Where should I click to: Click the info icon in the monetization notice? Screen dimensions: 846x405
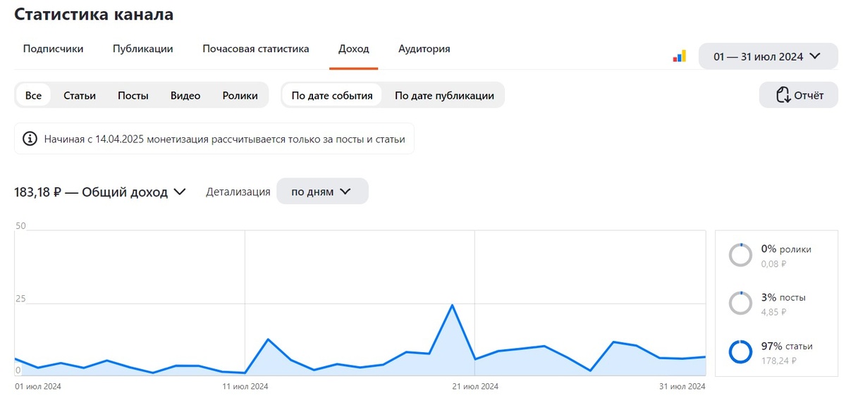point(30,139)
